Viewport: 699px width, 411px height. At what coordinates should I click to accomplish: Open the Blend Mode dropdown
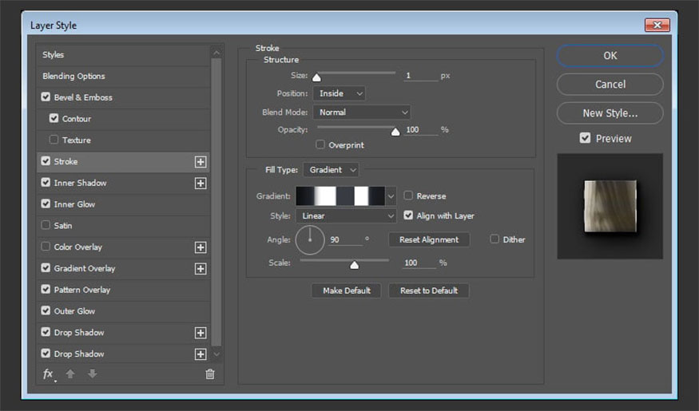(x=361, y=113)
